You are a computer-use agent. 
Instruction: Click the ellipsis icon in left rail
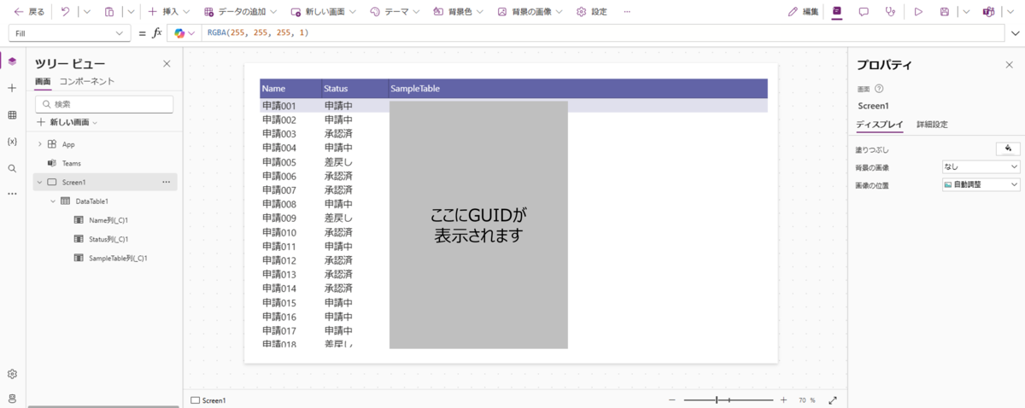pyautogui.click(x=12, y=194)
